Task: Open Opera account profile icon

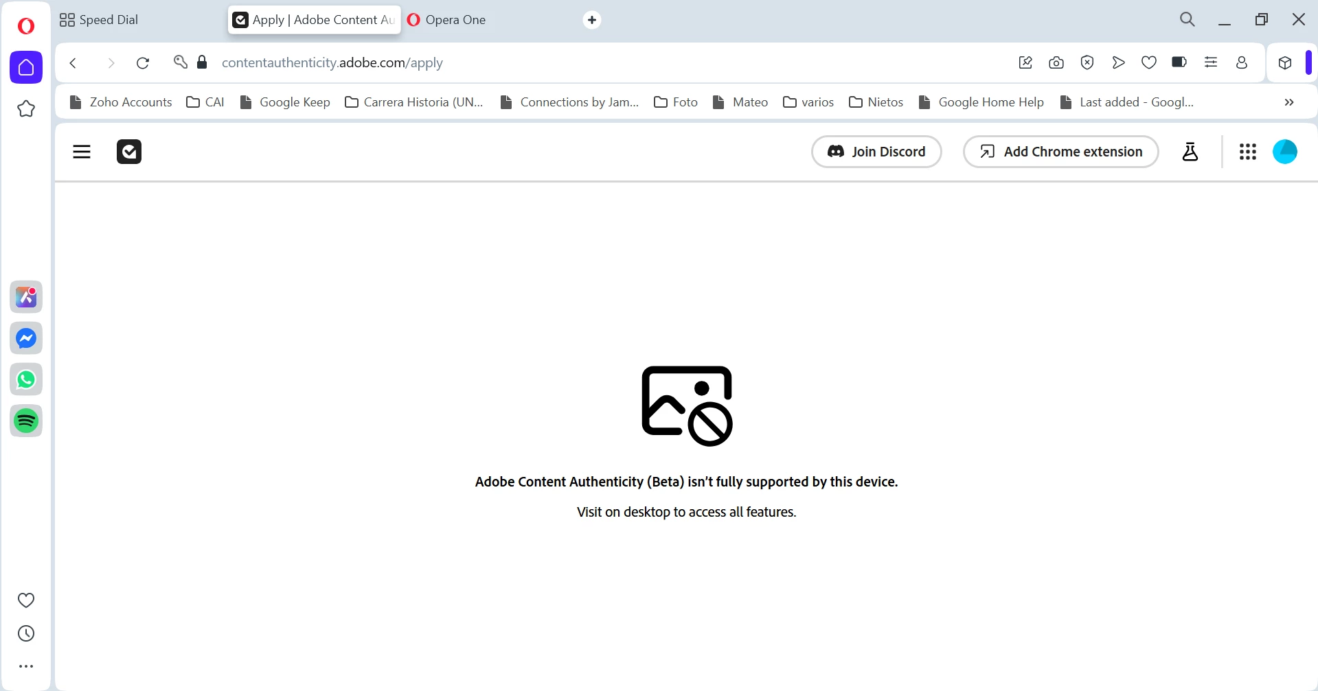Action: pyautogui.click(x=1242, y=63)
